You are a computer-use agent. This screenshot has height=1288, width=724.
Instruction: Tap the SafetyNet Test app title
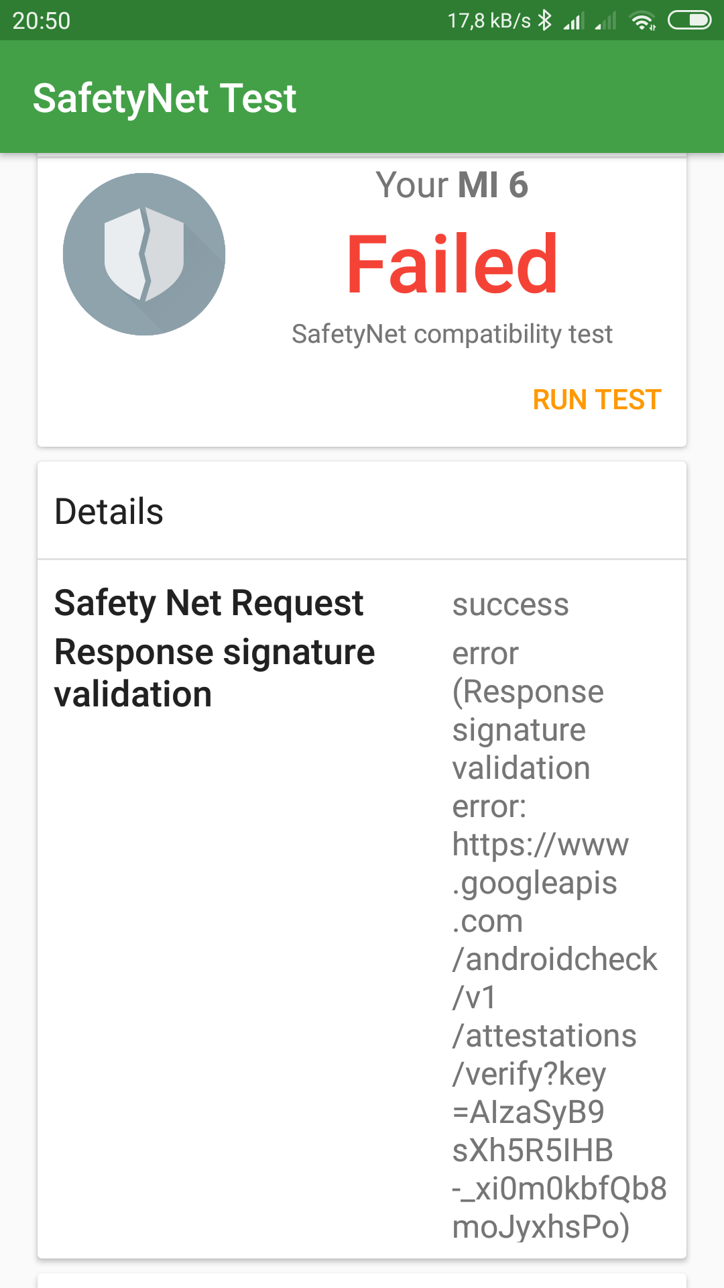164,98
